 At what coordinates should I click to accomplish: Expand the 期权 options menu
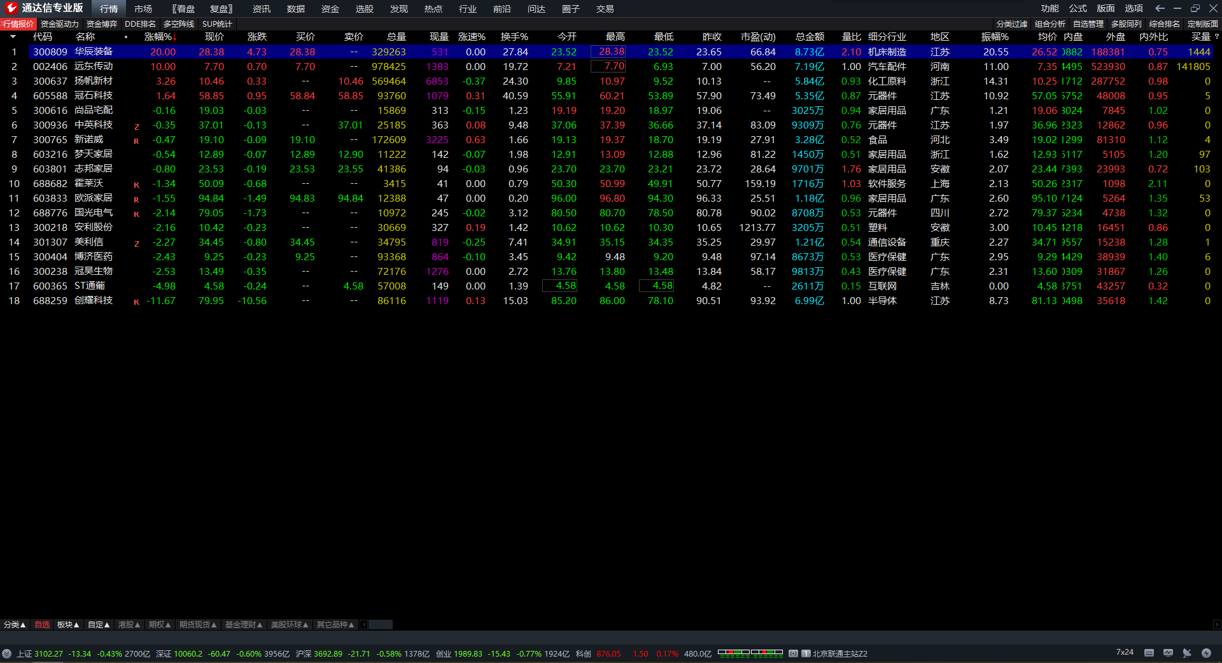pos(160,625)
